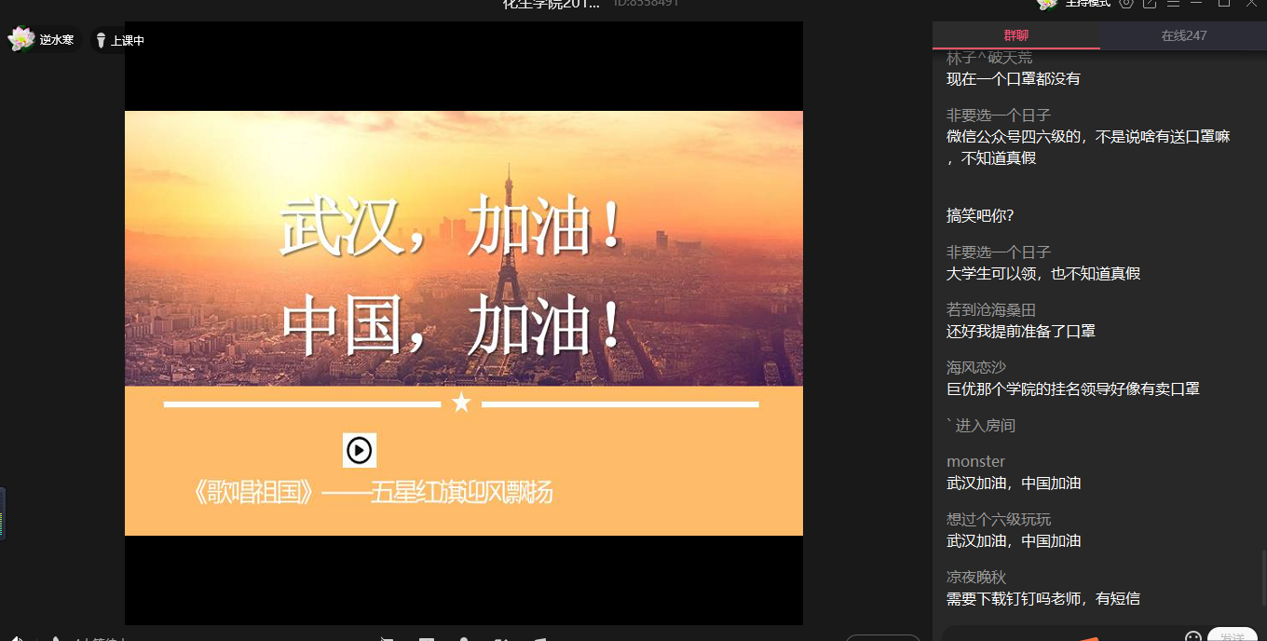Click username 海风恋沙 in chat
Viewport: 1267px width, 641px height.
[x=975, y=367]
